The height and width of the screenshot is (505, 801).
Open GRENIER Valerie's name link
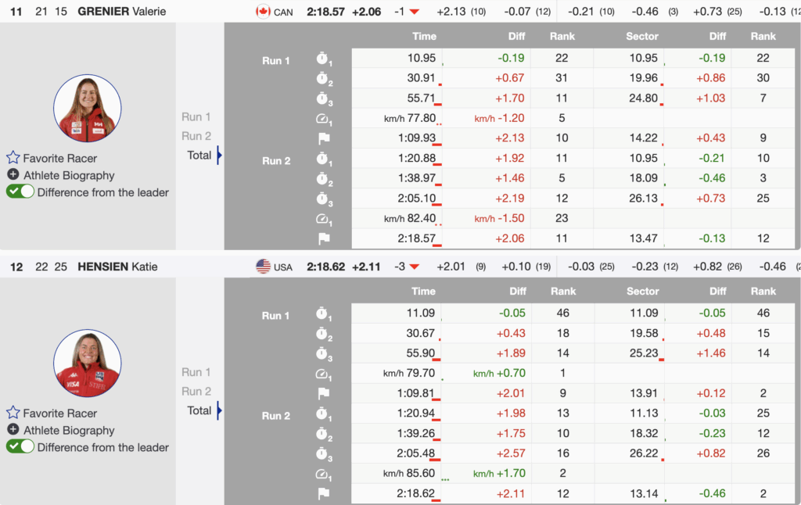tap(122, 12)
